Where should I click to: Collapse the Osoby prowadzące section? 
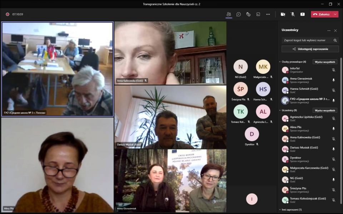(x=280, y=62)
